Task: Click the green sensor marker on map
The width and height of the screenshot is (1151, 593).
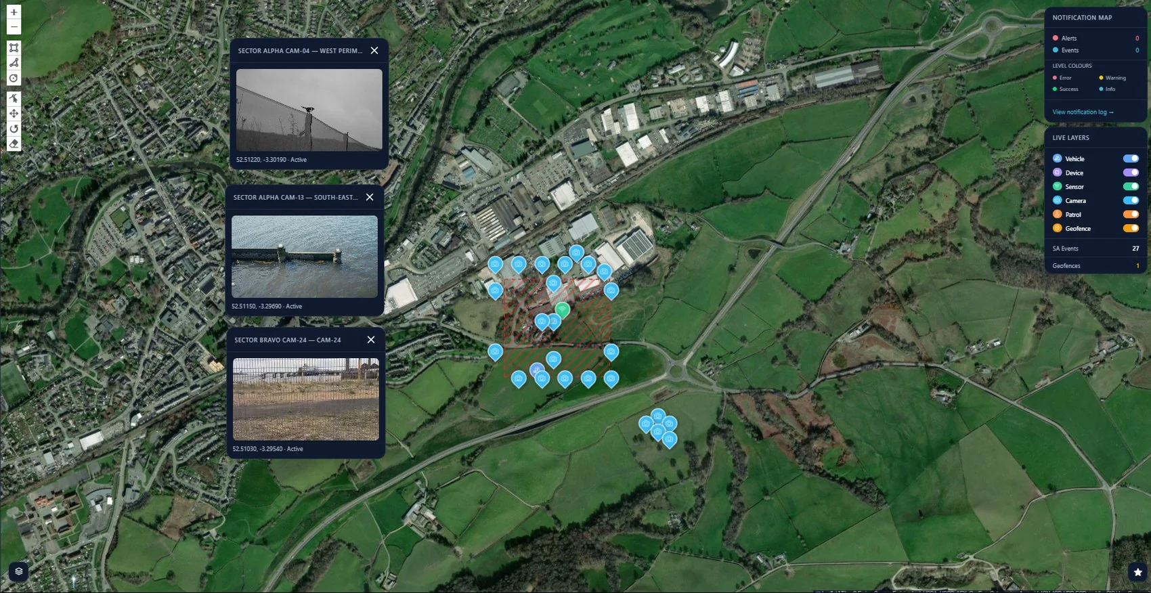Action: coord(562,310)
